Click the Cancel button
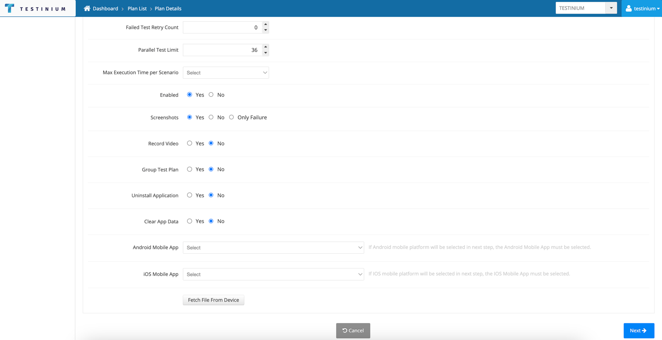Screen dimensions: 662x340 pos(353,330)
